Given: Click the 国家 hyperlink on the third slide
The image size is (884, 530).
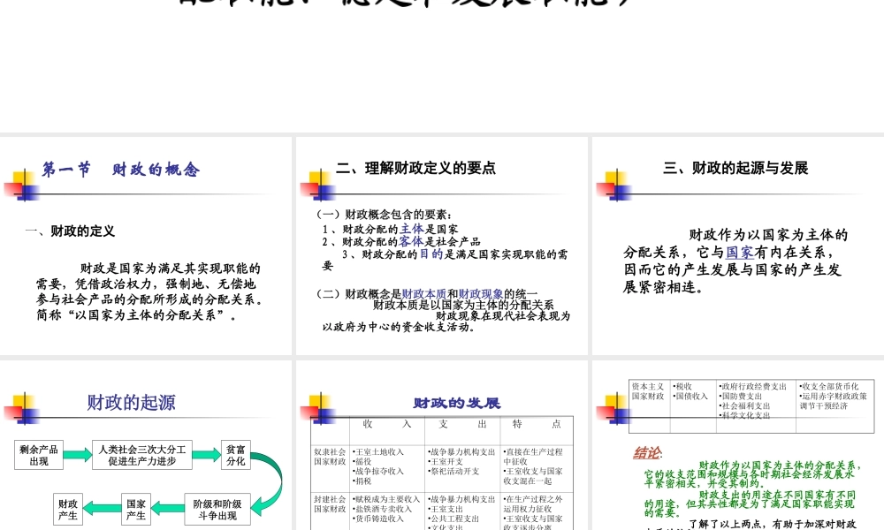Looking at the screenshot, I should tap(737, 253).
